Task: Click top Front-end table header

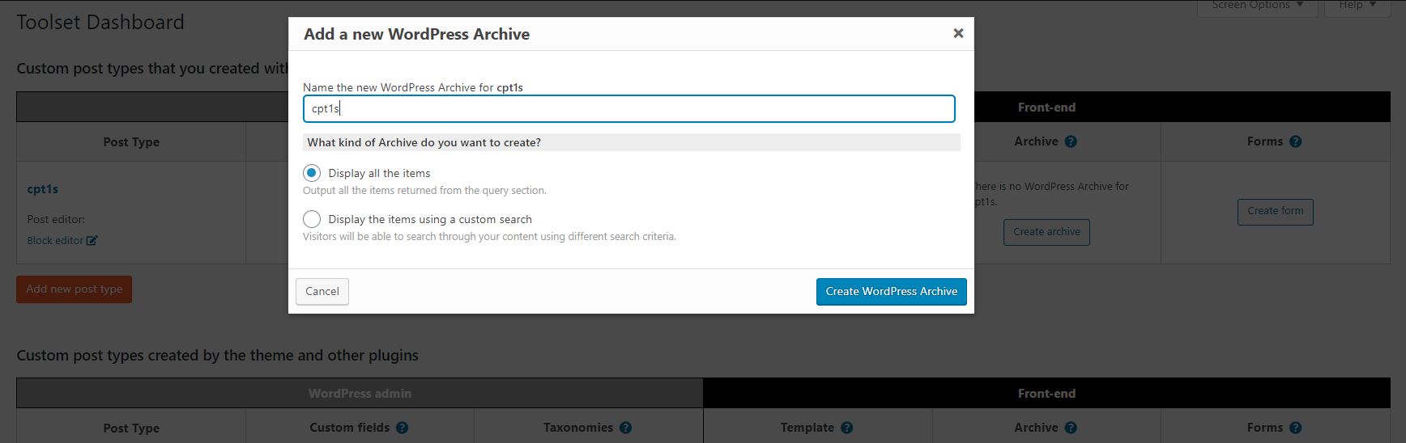Action: point(1046,107)
